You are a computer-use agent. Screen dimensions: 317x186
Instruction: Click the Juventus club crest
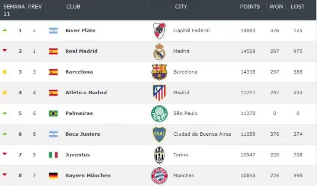click(159, 155)
